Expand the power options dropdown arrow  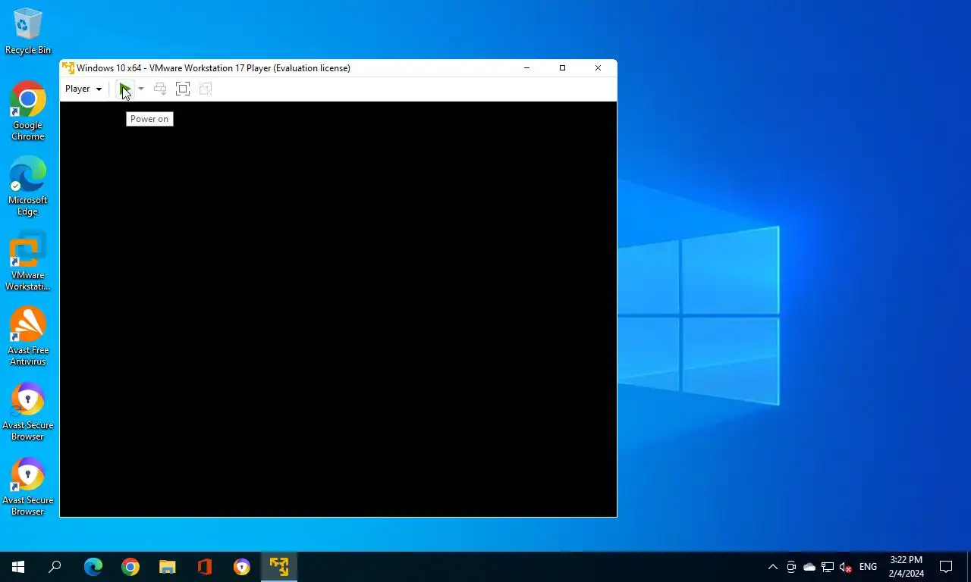pyautogui.click(x=141, y=89)
